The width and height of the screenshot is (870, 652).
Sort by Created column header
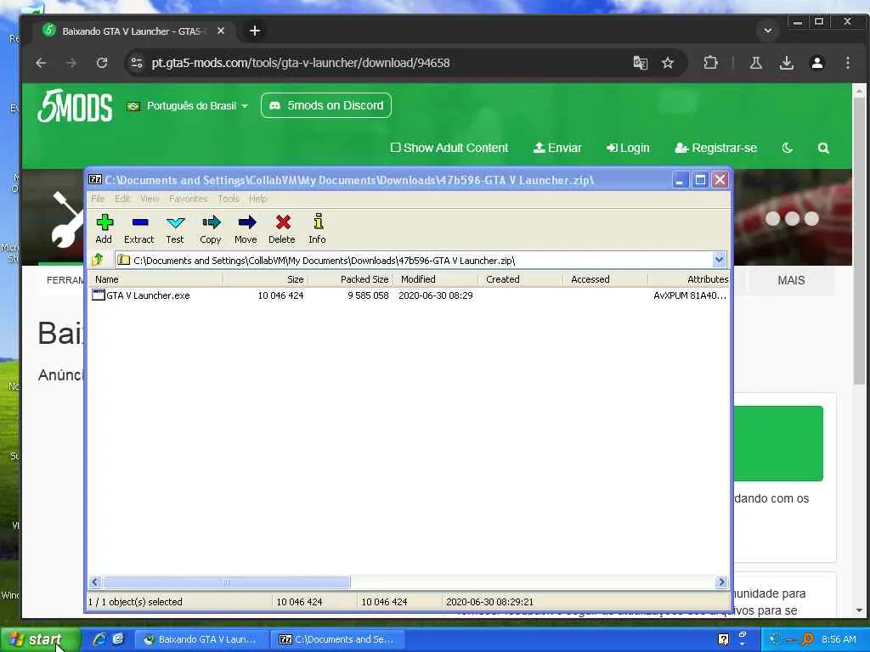521,279
